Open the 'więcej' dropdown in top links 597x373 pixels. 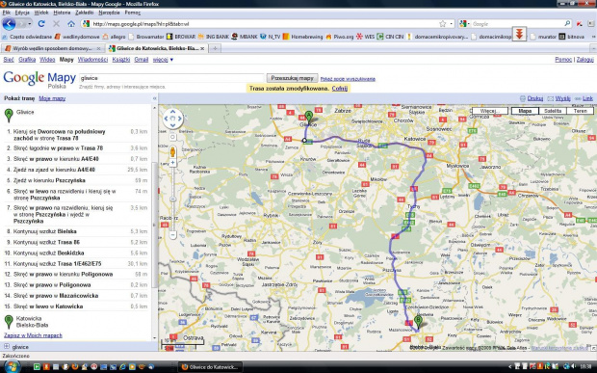click(x=163, y=60)
